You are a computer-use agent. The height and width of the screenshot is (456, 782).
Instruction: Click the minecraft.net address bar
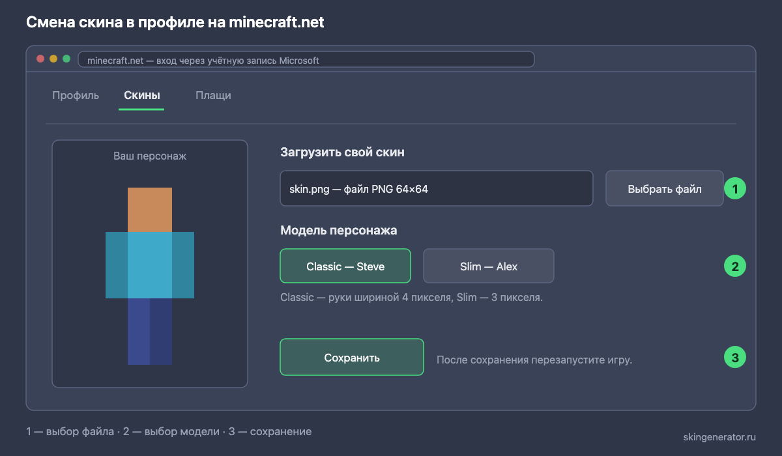(306, 60)
